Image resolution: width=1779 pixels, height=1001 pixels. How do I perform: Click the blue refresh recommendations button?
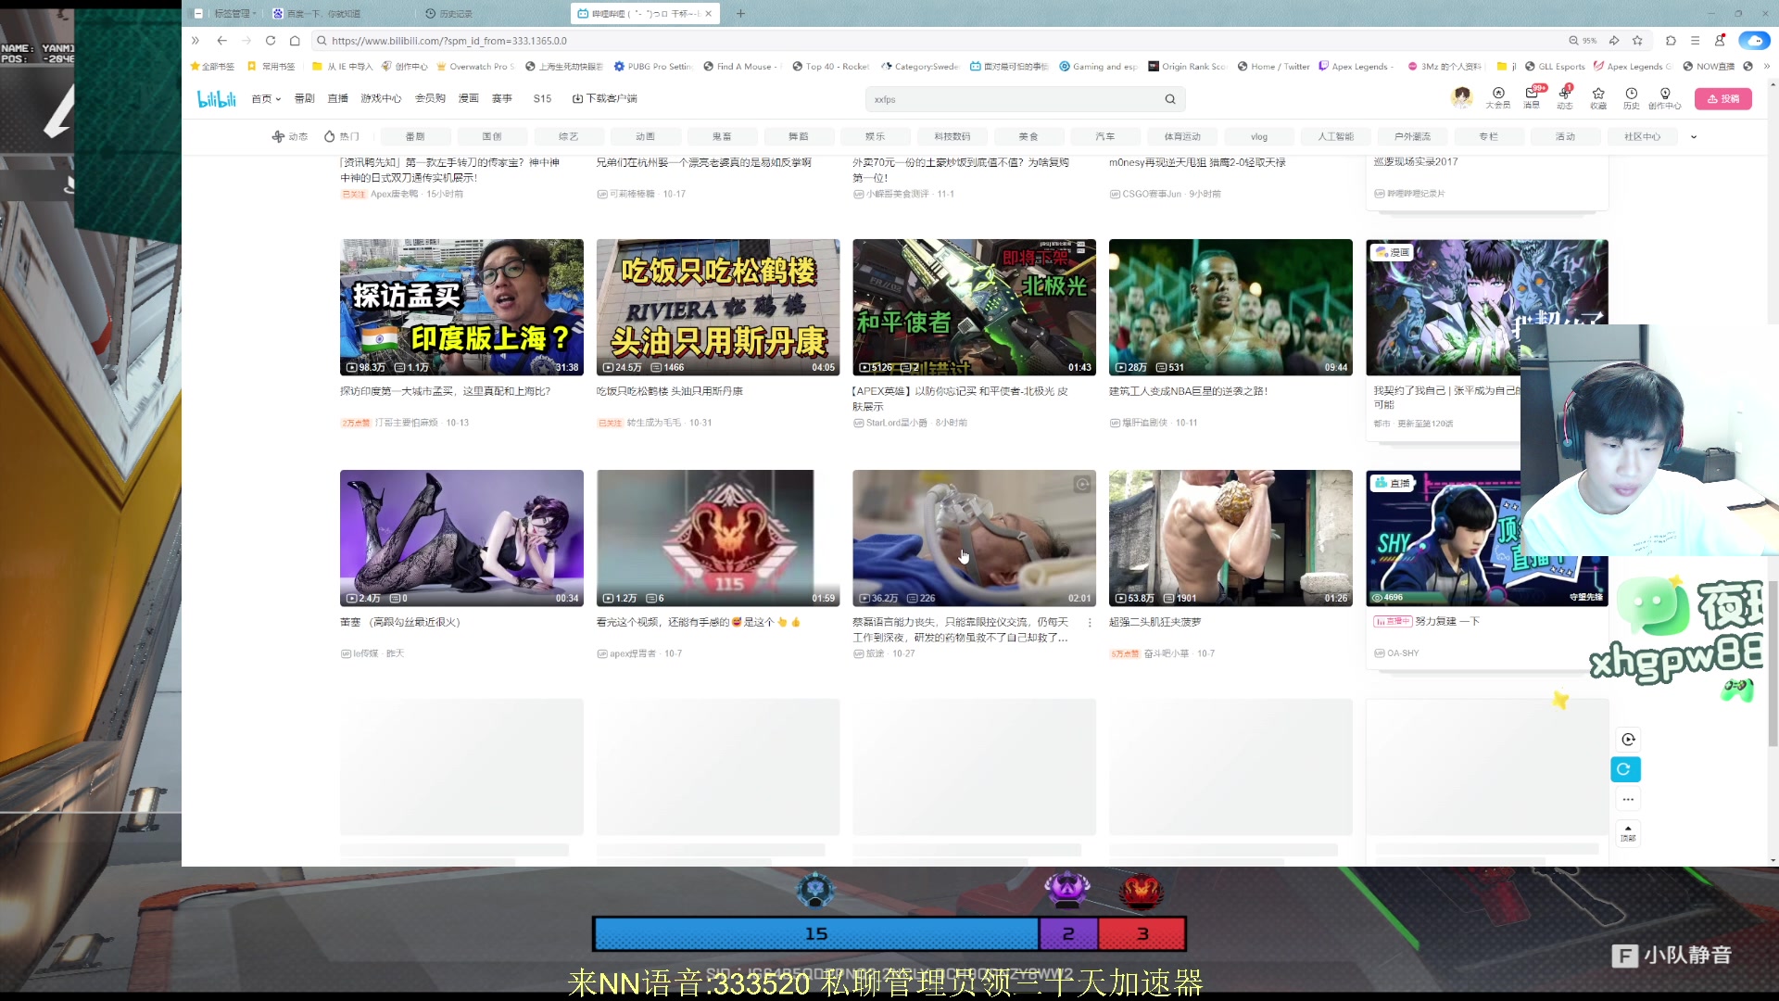1627,769
